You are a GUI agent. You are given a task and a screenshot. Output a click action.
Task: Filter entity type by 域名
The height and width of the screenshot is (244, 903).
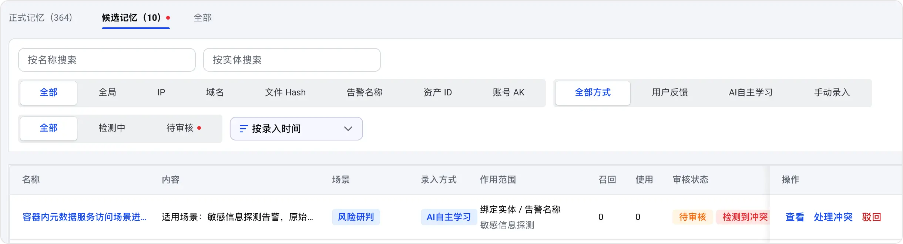(215, 92)
